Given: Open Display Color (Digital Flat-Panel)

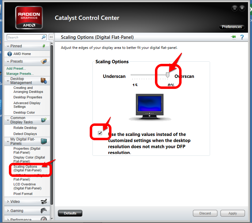Looking at the screenshot, I should click(x=29, y=159).
